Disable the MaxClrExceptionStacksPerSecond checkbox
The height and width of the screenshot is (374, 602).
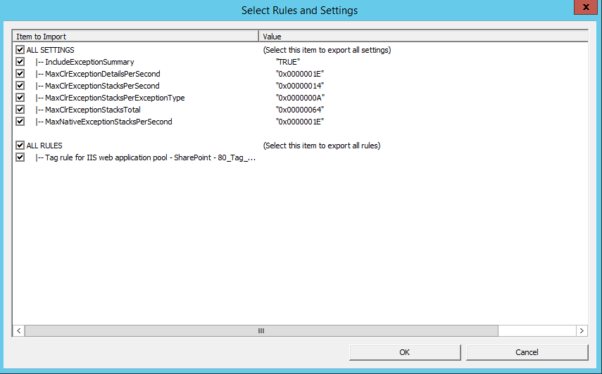click(x=20, y=86)
